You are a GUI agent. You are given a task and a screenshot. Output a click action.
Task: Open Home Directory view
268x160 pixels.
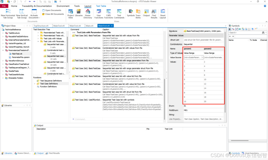click(88, 14)
